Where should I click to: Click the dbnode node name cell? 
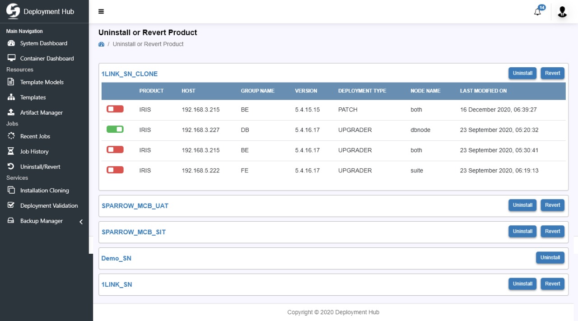420,130
